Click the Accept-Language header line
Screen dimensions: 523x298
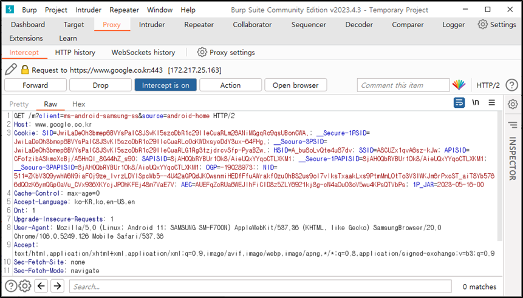tap(74, 202)
